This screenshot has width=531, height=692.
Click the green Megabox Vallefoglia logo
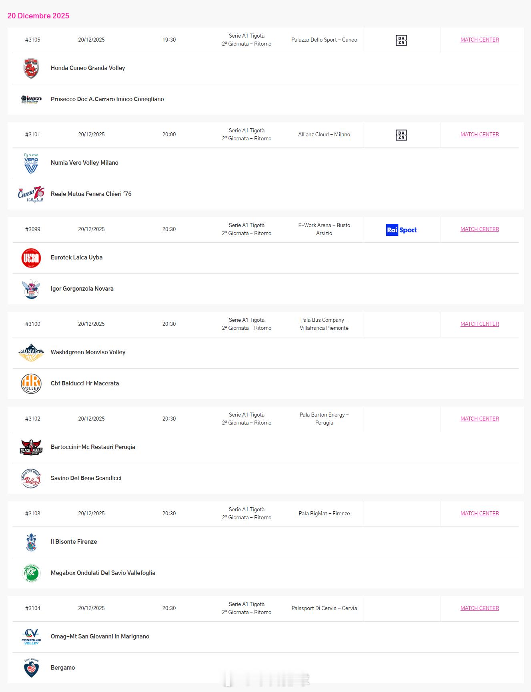31,573
